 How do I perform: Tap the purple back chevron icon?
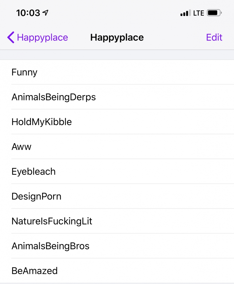11,37
